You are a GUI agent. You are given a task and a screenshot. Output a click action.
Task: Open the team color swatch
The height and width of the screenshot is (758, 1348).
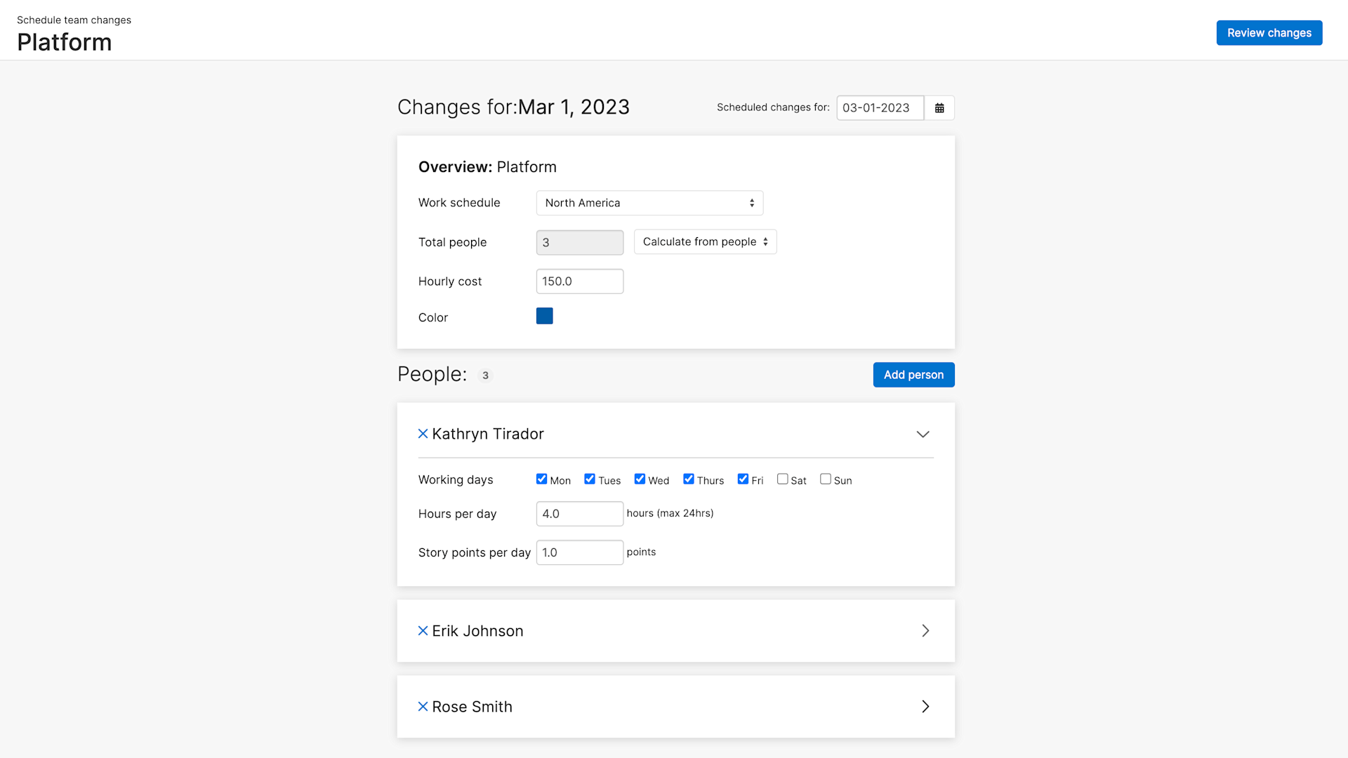[x=544, y=316]
